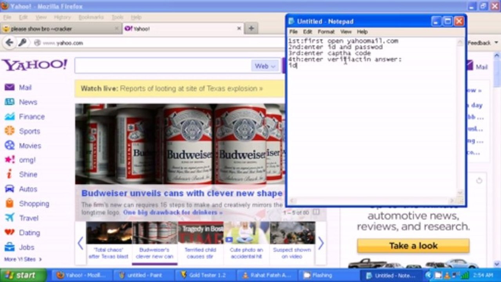Show previous news thumbnails arrow
This screenshot has height=282, width=501.
(80, 243)
